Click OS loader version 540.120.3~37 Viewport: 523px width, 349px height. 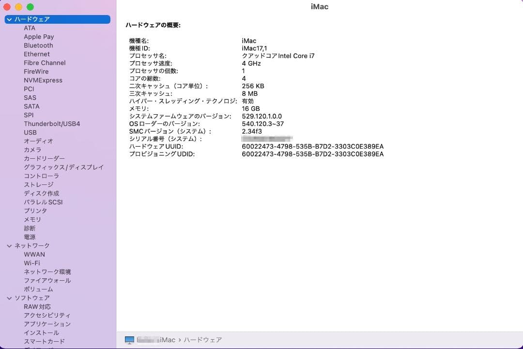(263, 123)
